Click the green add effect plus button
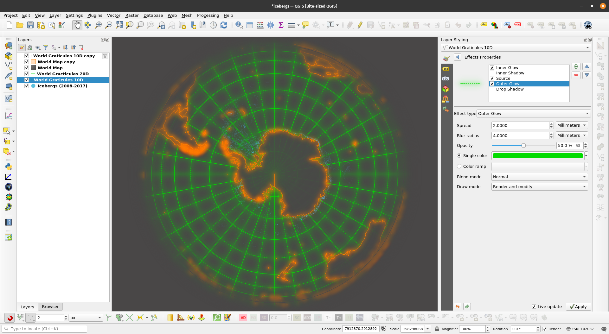Image resolution: width=609 pixels, height=334 pixels. pos(576,66)
